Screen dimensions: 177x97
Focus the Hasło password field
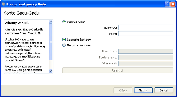pyautogui.click(x=146, y=34)
